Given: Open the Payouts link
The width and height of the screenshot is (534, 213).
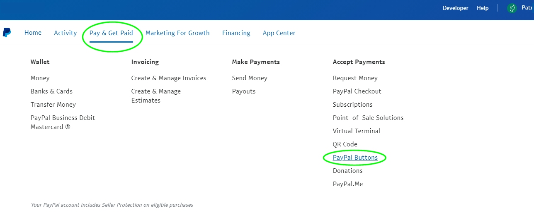Looking at the screenshot, I should point(244,91).
